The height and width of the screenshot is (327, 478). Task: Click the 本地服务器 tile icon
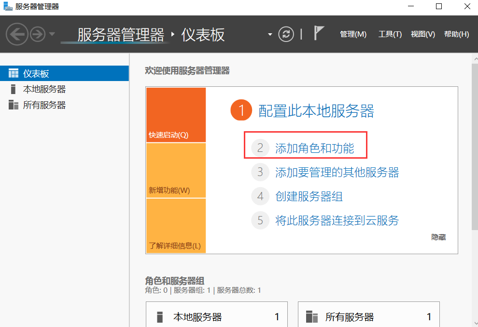[x=160, y=317]
